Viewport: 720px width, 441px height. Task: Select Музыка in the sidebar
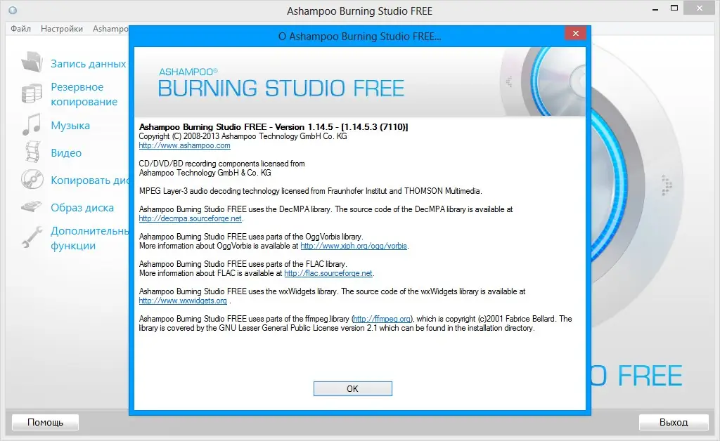coord(70,125)
